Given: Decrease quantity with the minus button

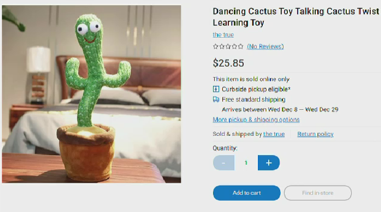Looking at the screenshot, I should click(x=224, y=163).
